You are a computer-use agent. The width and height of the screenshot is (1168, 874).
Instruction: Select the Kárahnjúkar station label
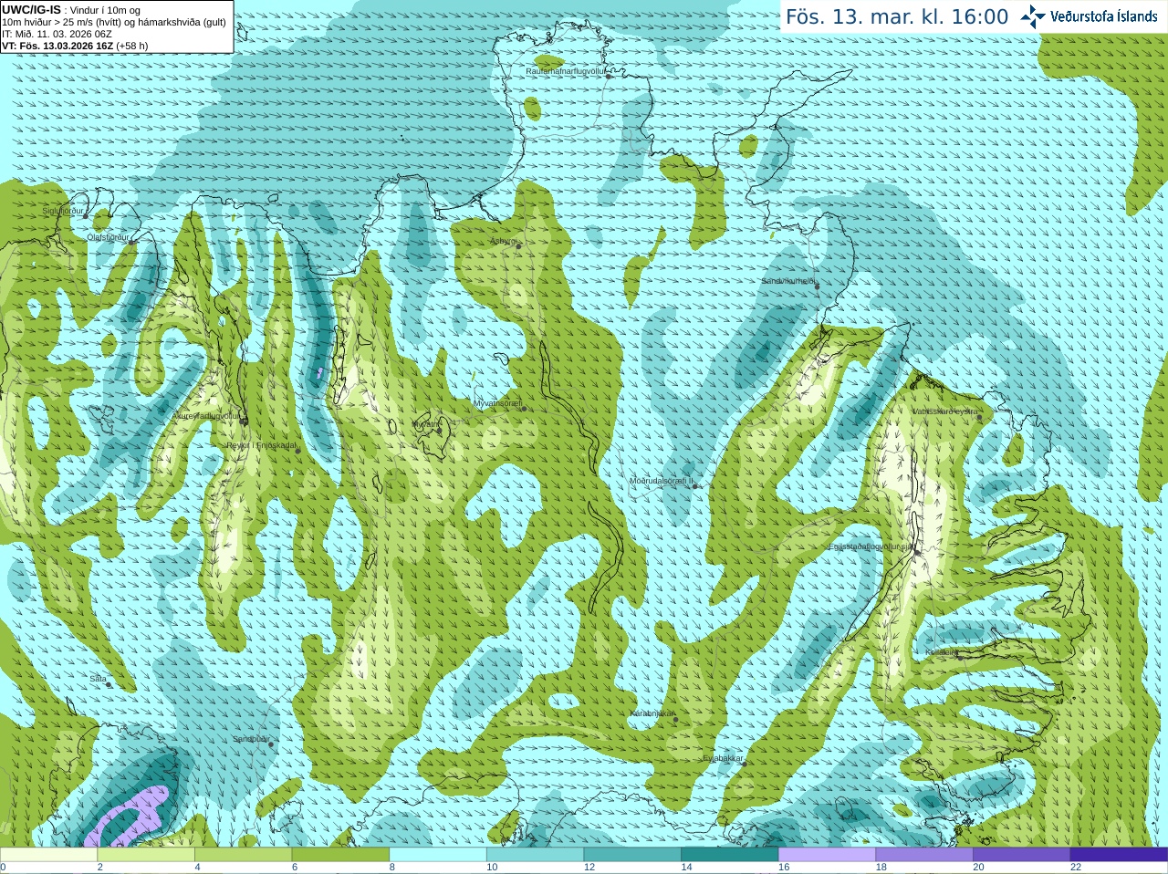pos(652,713)
